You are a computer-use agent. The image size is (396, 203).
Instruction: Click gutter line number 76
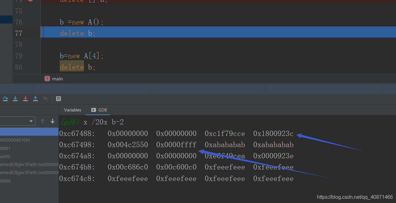19,22
